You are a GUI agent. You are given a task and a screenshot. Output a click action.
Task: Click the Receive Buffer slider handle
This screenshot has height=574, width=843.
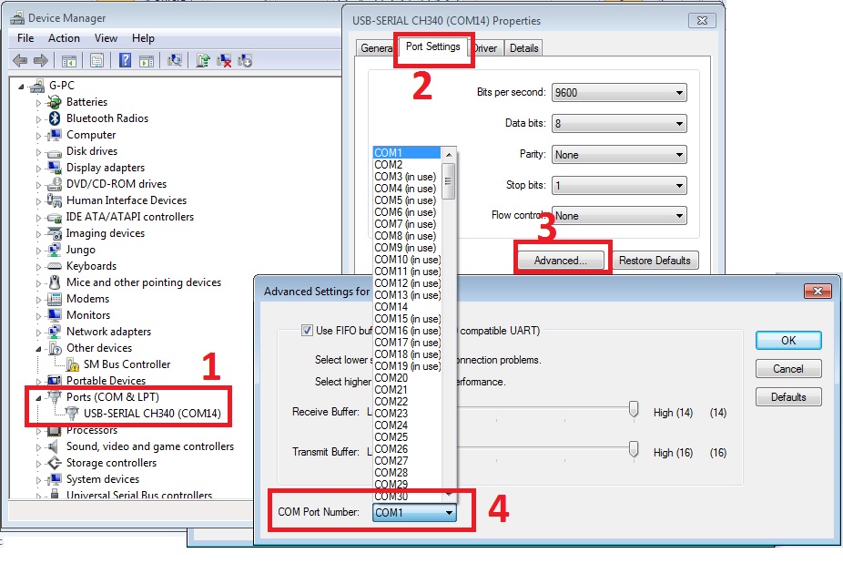634,411
